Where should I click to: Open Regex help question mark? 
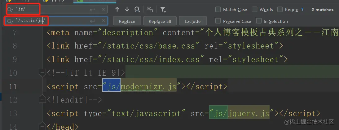click(302, 9)
